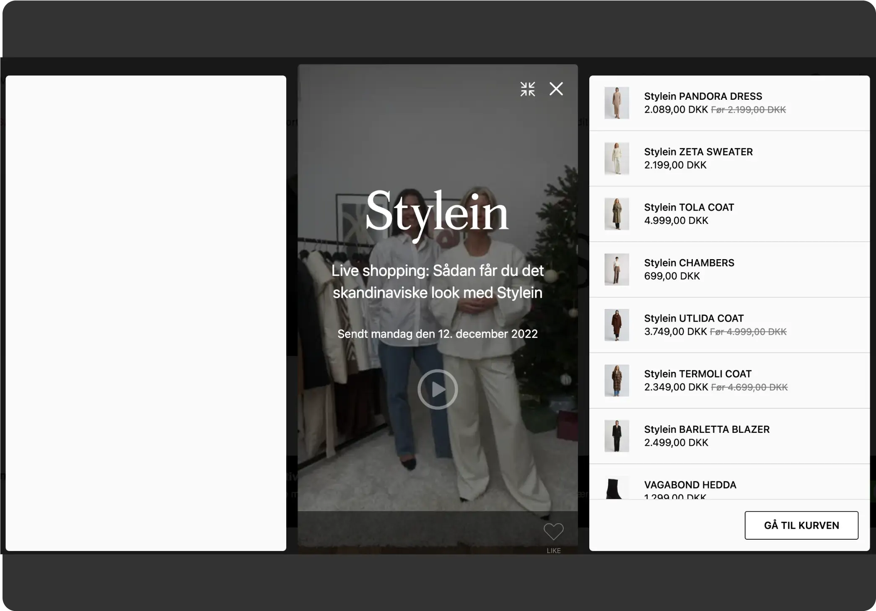This screenshot has width=876, height=611.
Task: Open the TOLA COAT product thumbnail
Action: pyautogui.click(x=617, y=214)
